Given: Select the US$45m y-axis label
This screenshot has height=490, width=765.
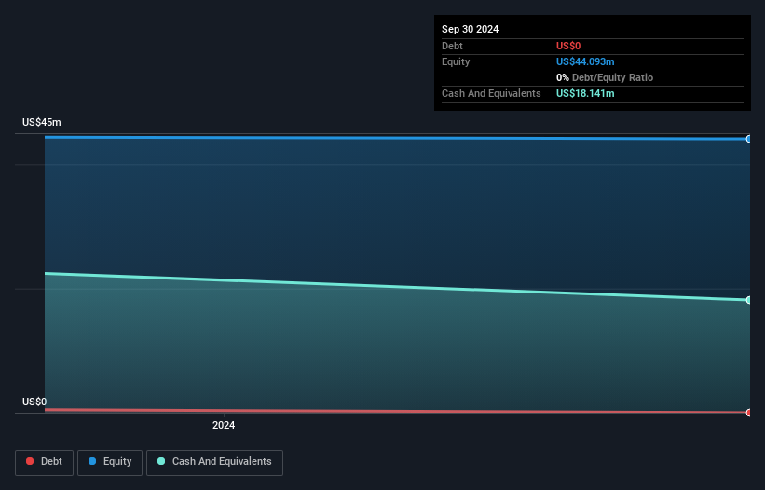Looking at the screenshot, I should [x=42, y=122].
